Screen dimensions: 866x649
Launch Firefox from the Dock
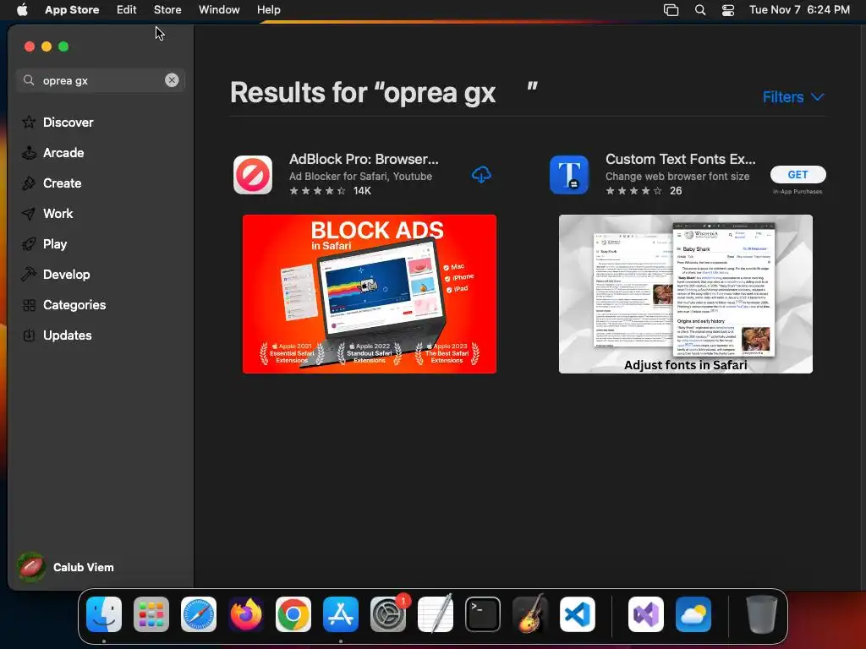[246, 614]
